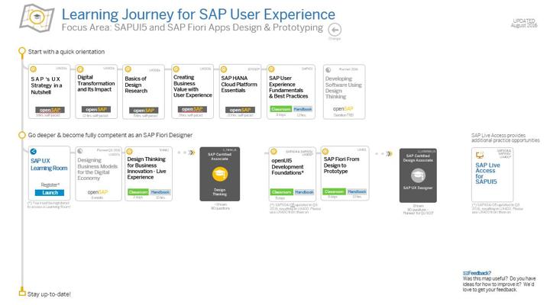Image resolution: width=550 pixels, height=305 pixels.
Task: Click gray icon on Designing Business Models card
Action: coord(80,151)
